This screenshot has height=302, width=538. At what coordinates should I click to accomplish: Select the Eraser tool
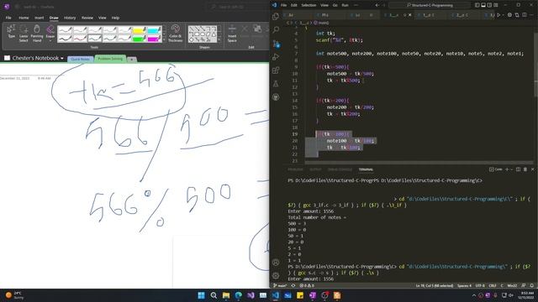50,31
